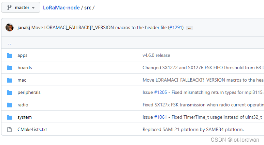Click the system folder icon
Image resolution: width=264 pixels, height=145 pixels.
[10, 117]
